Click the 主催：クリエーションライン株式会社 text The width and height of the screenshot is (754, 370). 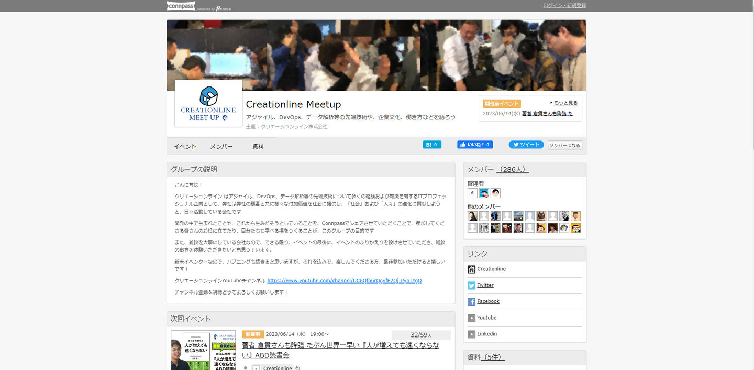point(286,127)
